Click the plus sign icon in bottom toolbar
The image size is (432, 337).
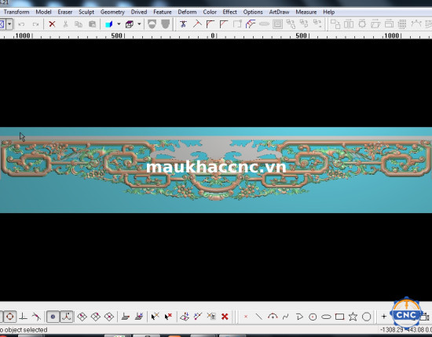click(384, 317)
